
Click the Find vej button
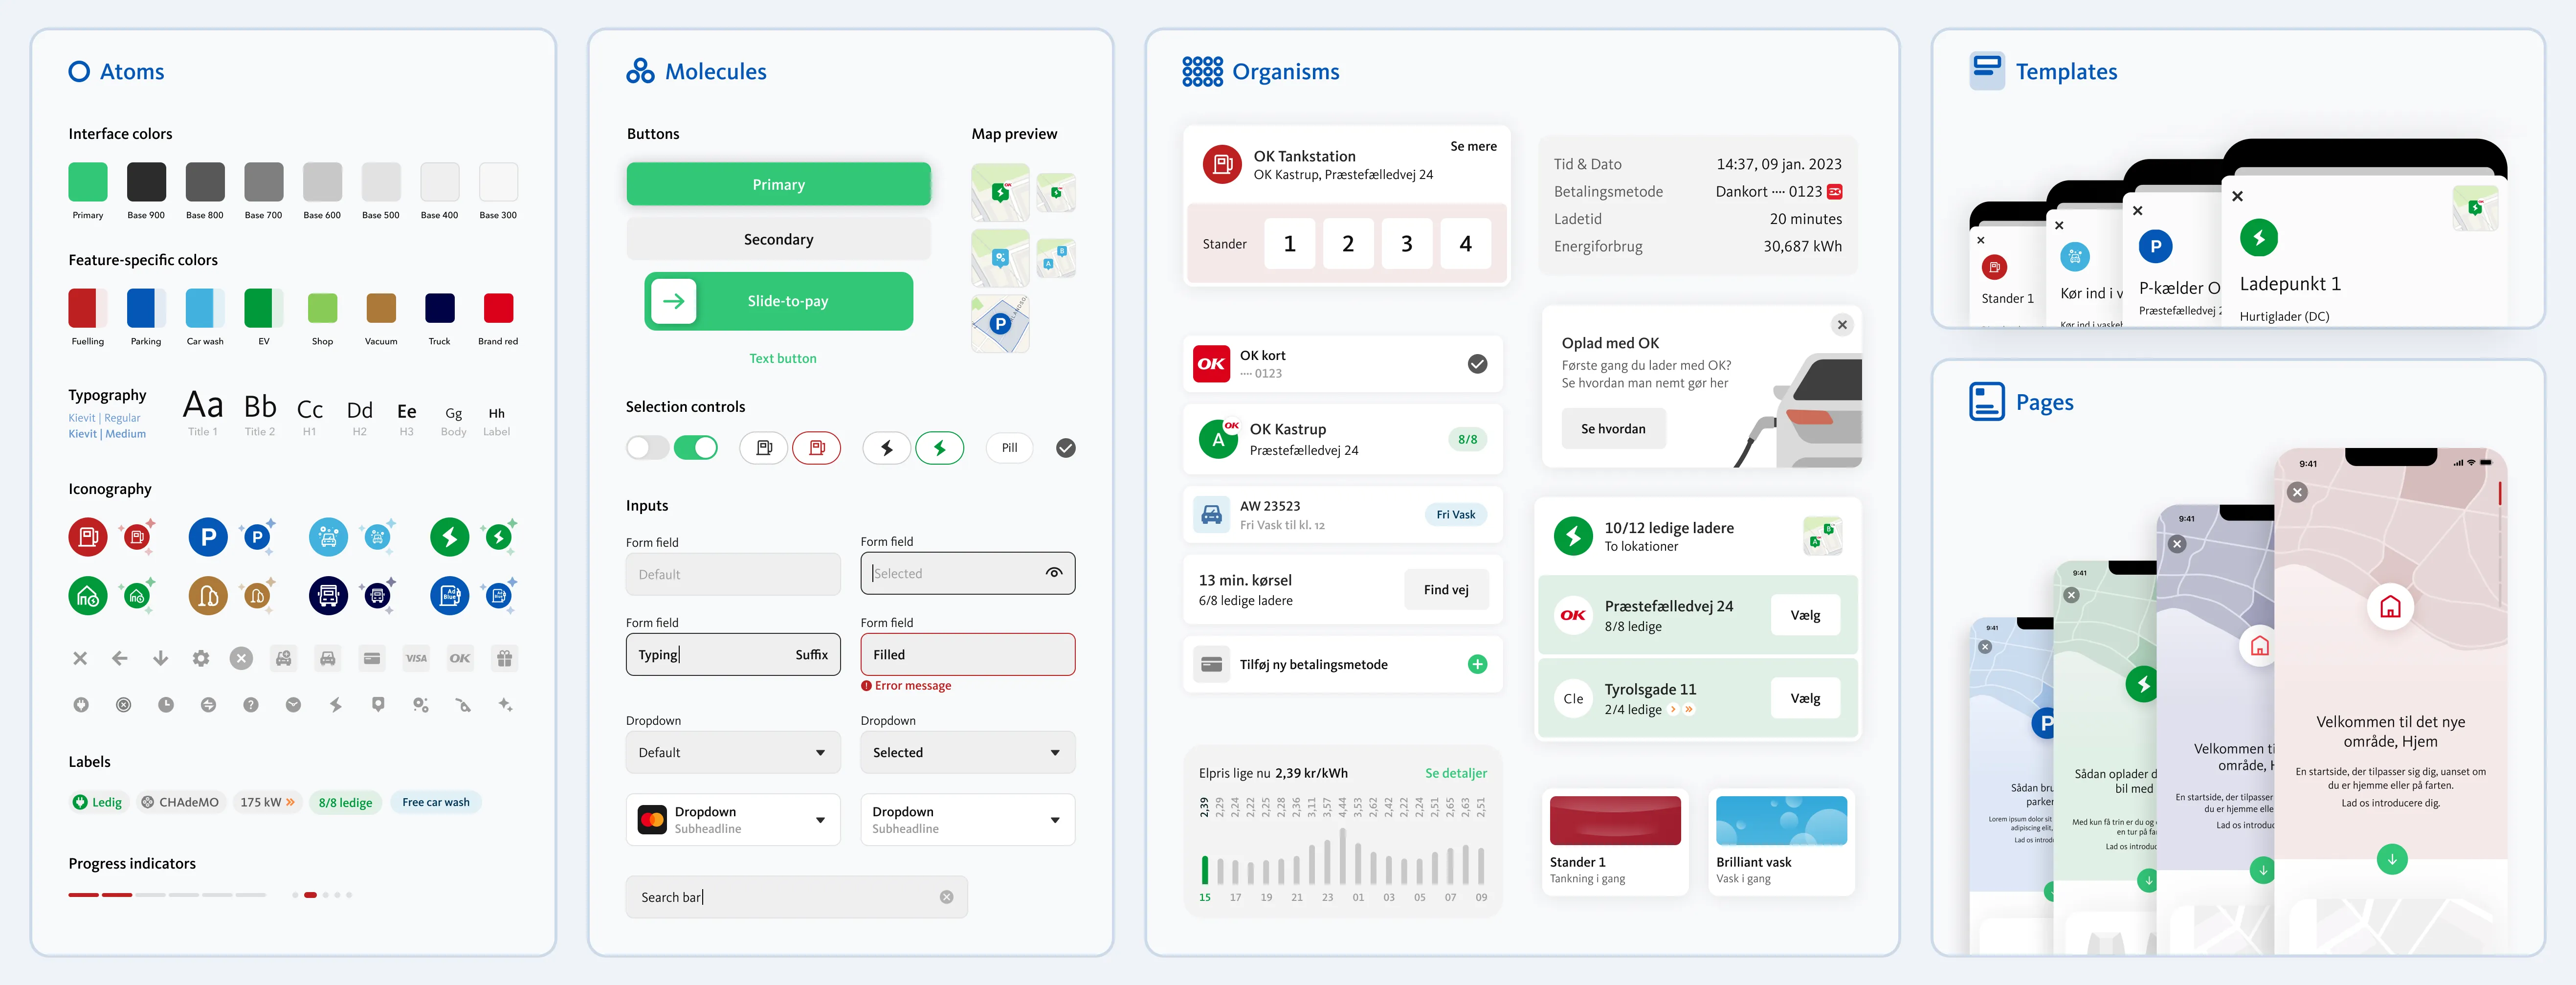point(1446,590)
